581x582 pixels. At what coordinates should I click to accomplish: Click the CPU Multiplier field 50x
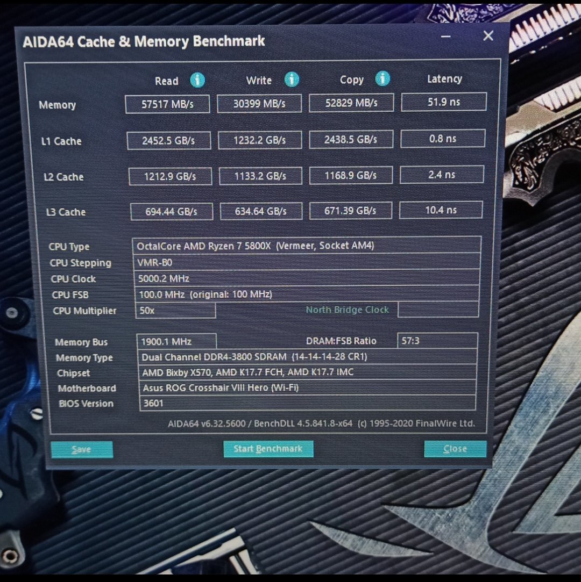[175, 310]
